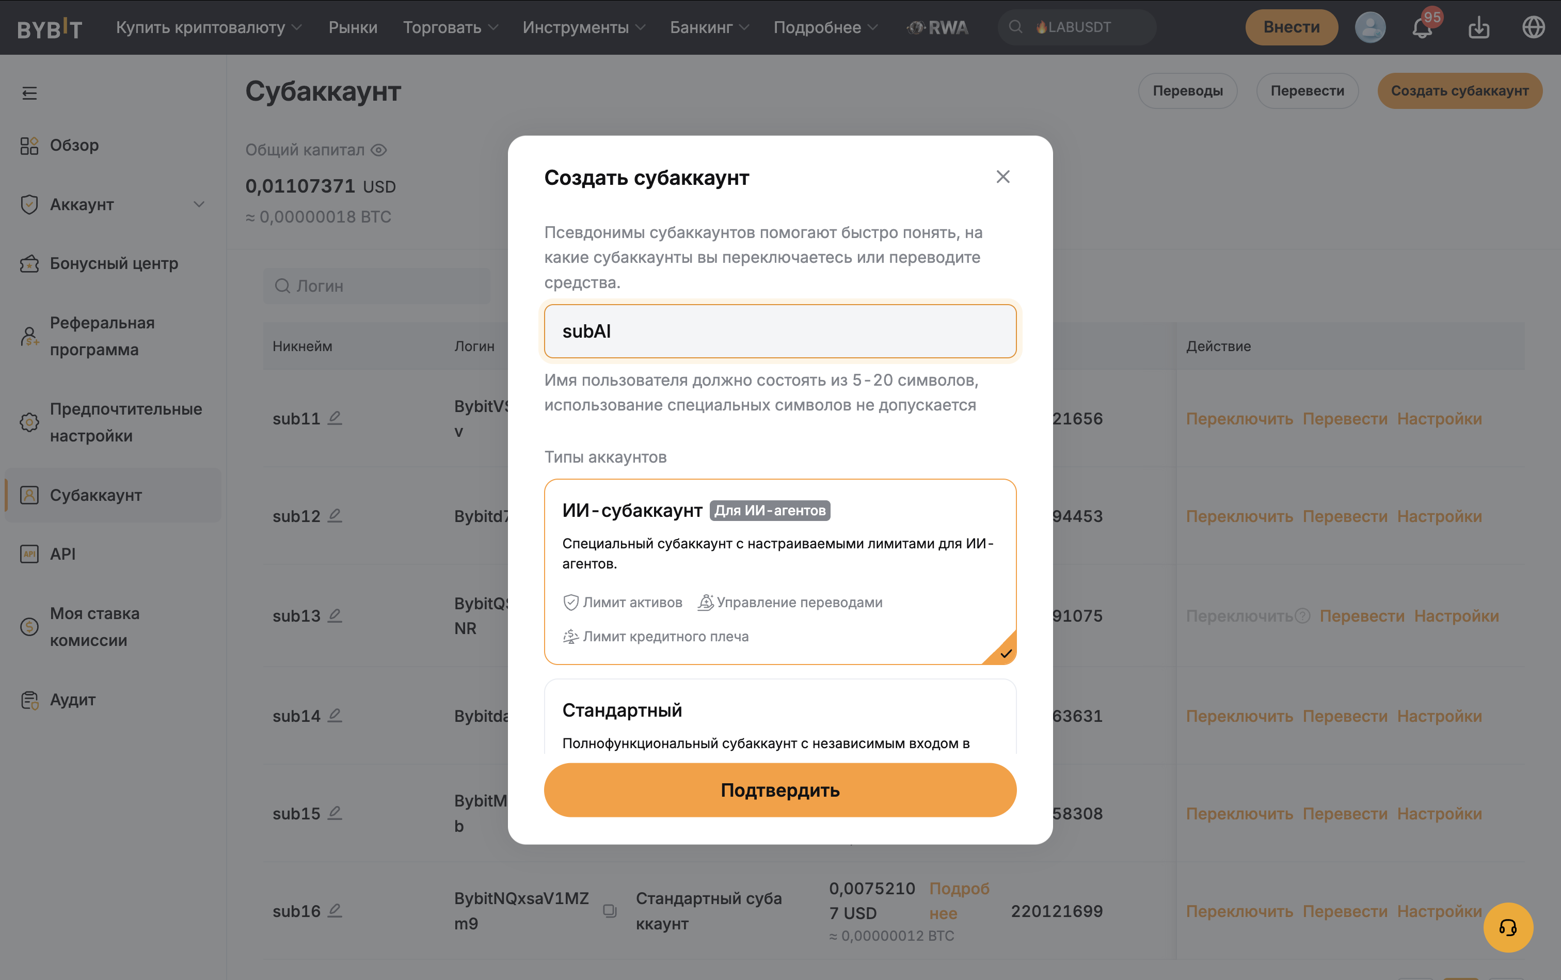The height and width of the screenshot is (980, 1561).
Task: Click Переключить for sub11
Action: pyautogui.click(x=1239, y=419)
